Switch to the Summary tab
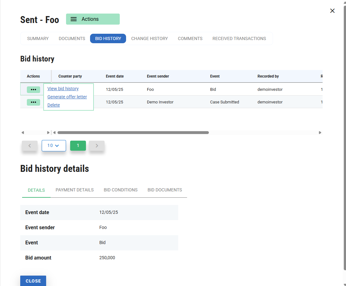This screenshot has width=346, height=286. 38,38
